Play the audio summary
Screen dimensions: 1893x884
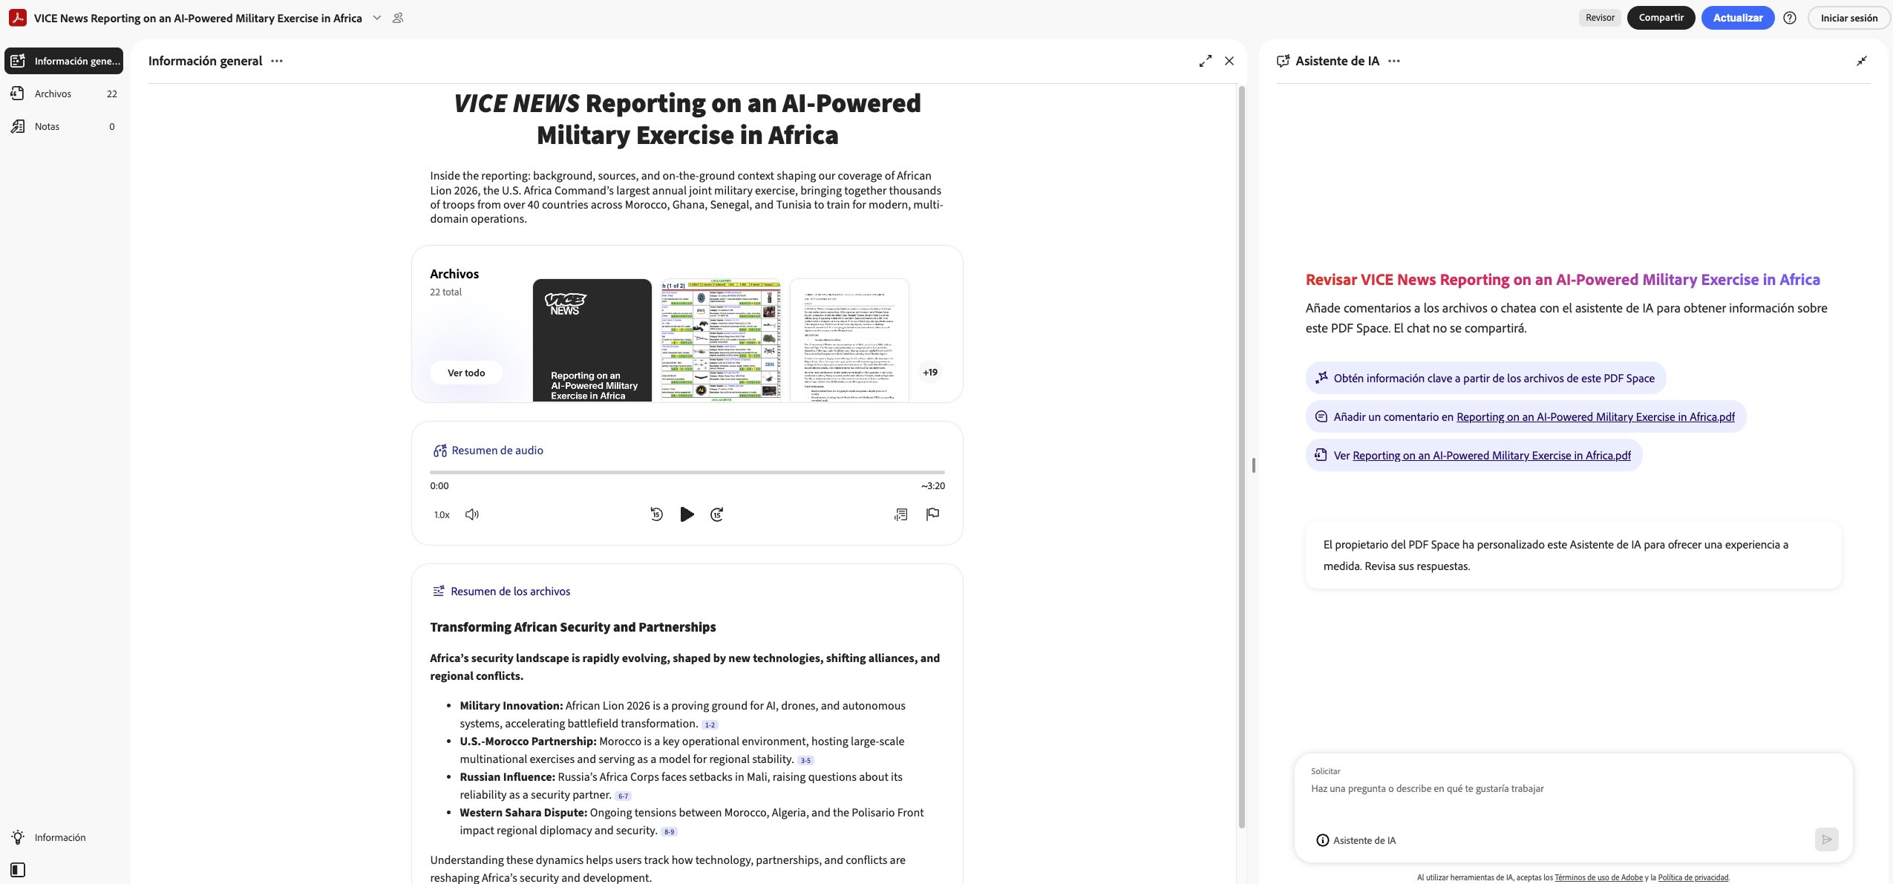click(687, 514)
